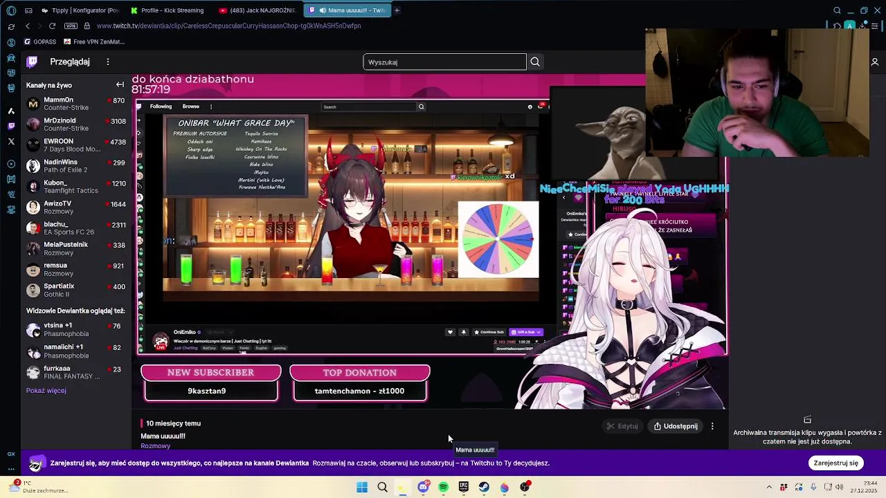Open the browser easy setup menu
Screen dimensions: 886x498
875,26
